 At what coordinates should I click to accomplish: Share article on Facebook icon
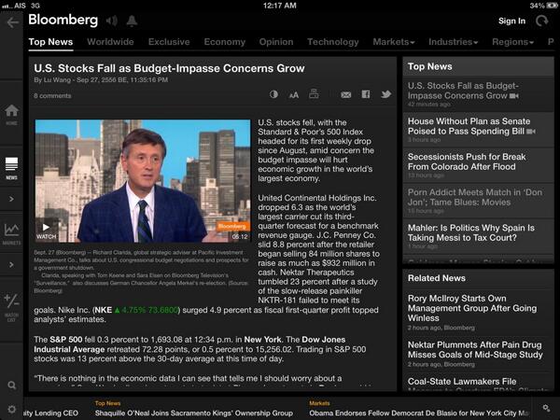point(366,94)
